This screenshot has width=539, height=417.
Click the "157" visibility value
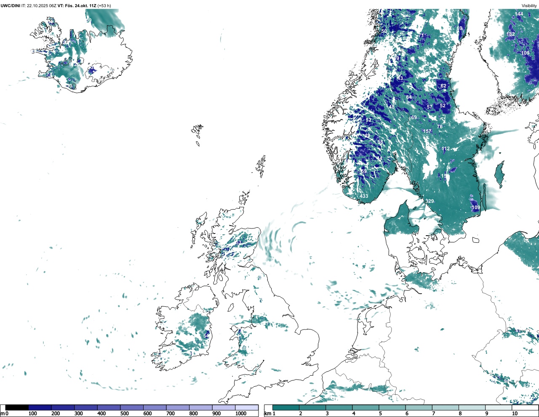coord(427,131)
